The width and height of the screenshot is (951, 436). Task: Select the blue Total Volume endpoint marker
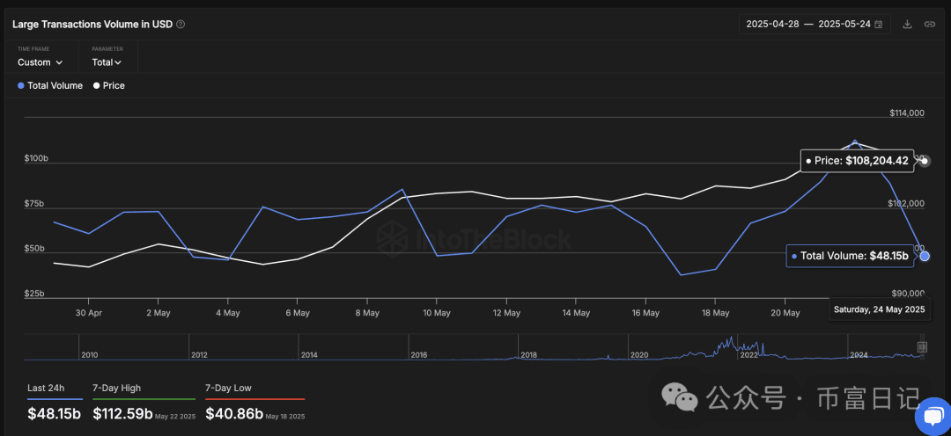pyautogui.click(x=925, y=256)
